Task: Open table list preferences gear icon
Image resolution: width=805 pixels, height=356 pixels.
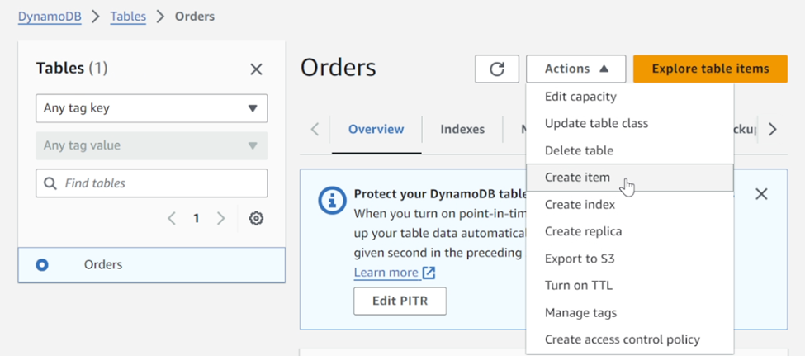Action: point(256,218)
